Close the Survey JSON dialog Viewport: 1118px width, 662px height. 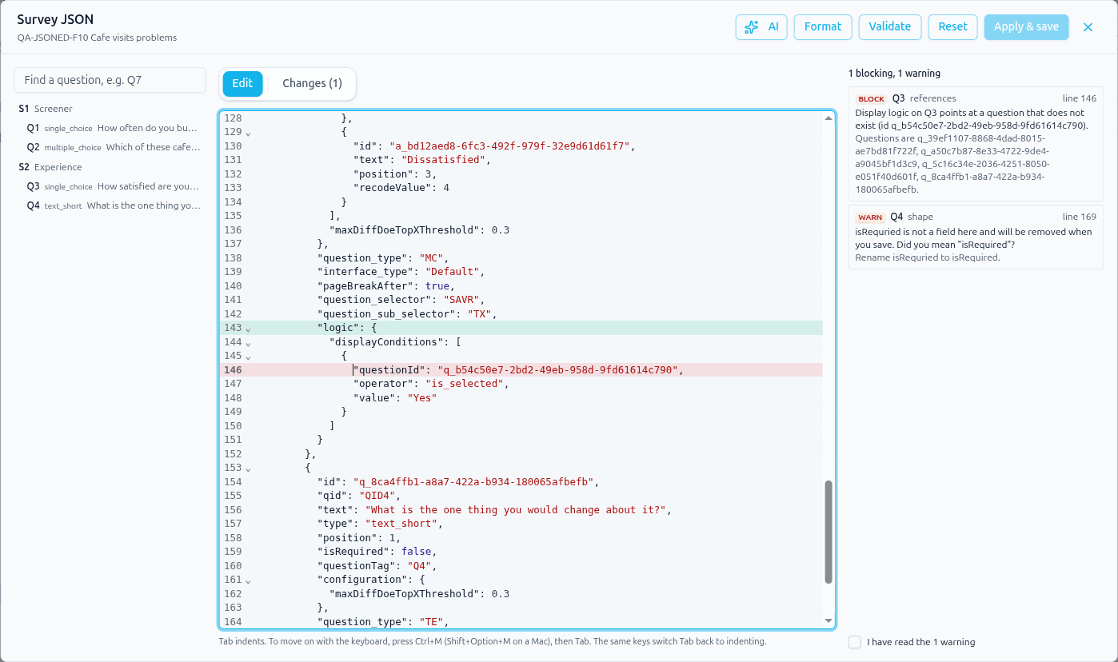pyautogui.click(x=1088, y=27)
